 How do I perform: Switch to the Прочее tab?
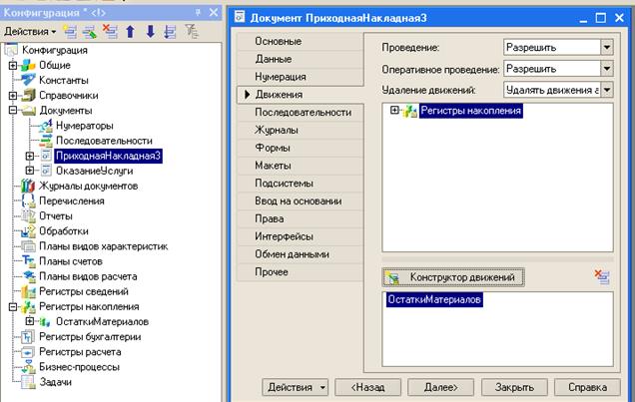point(301,272)
